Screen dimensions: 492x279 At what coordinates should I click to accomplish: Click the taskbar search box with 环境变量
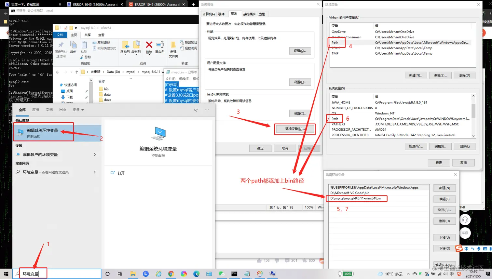(57, 274)
